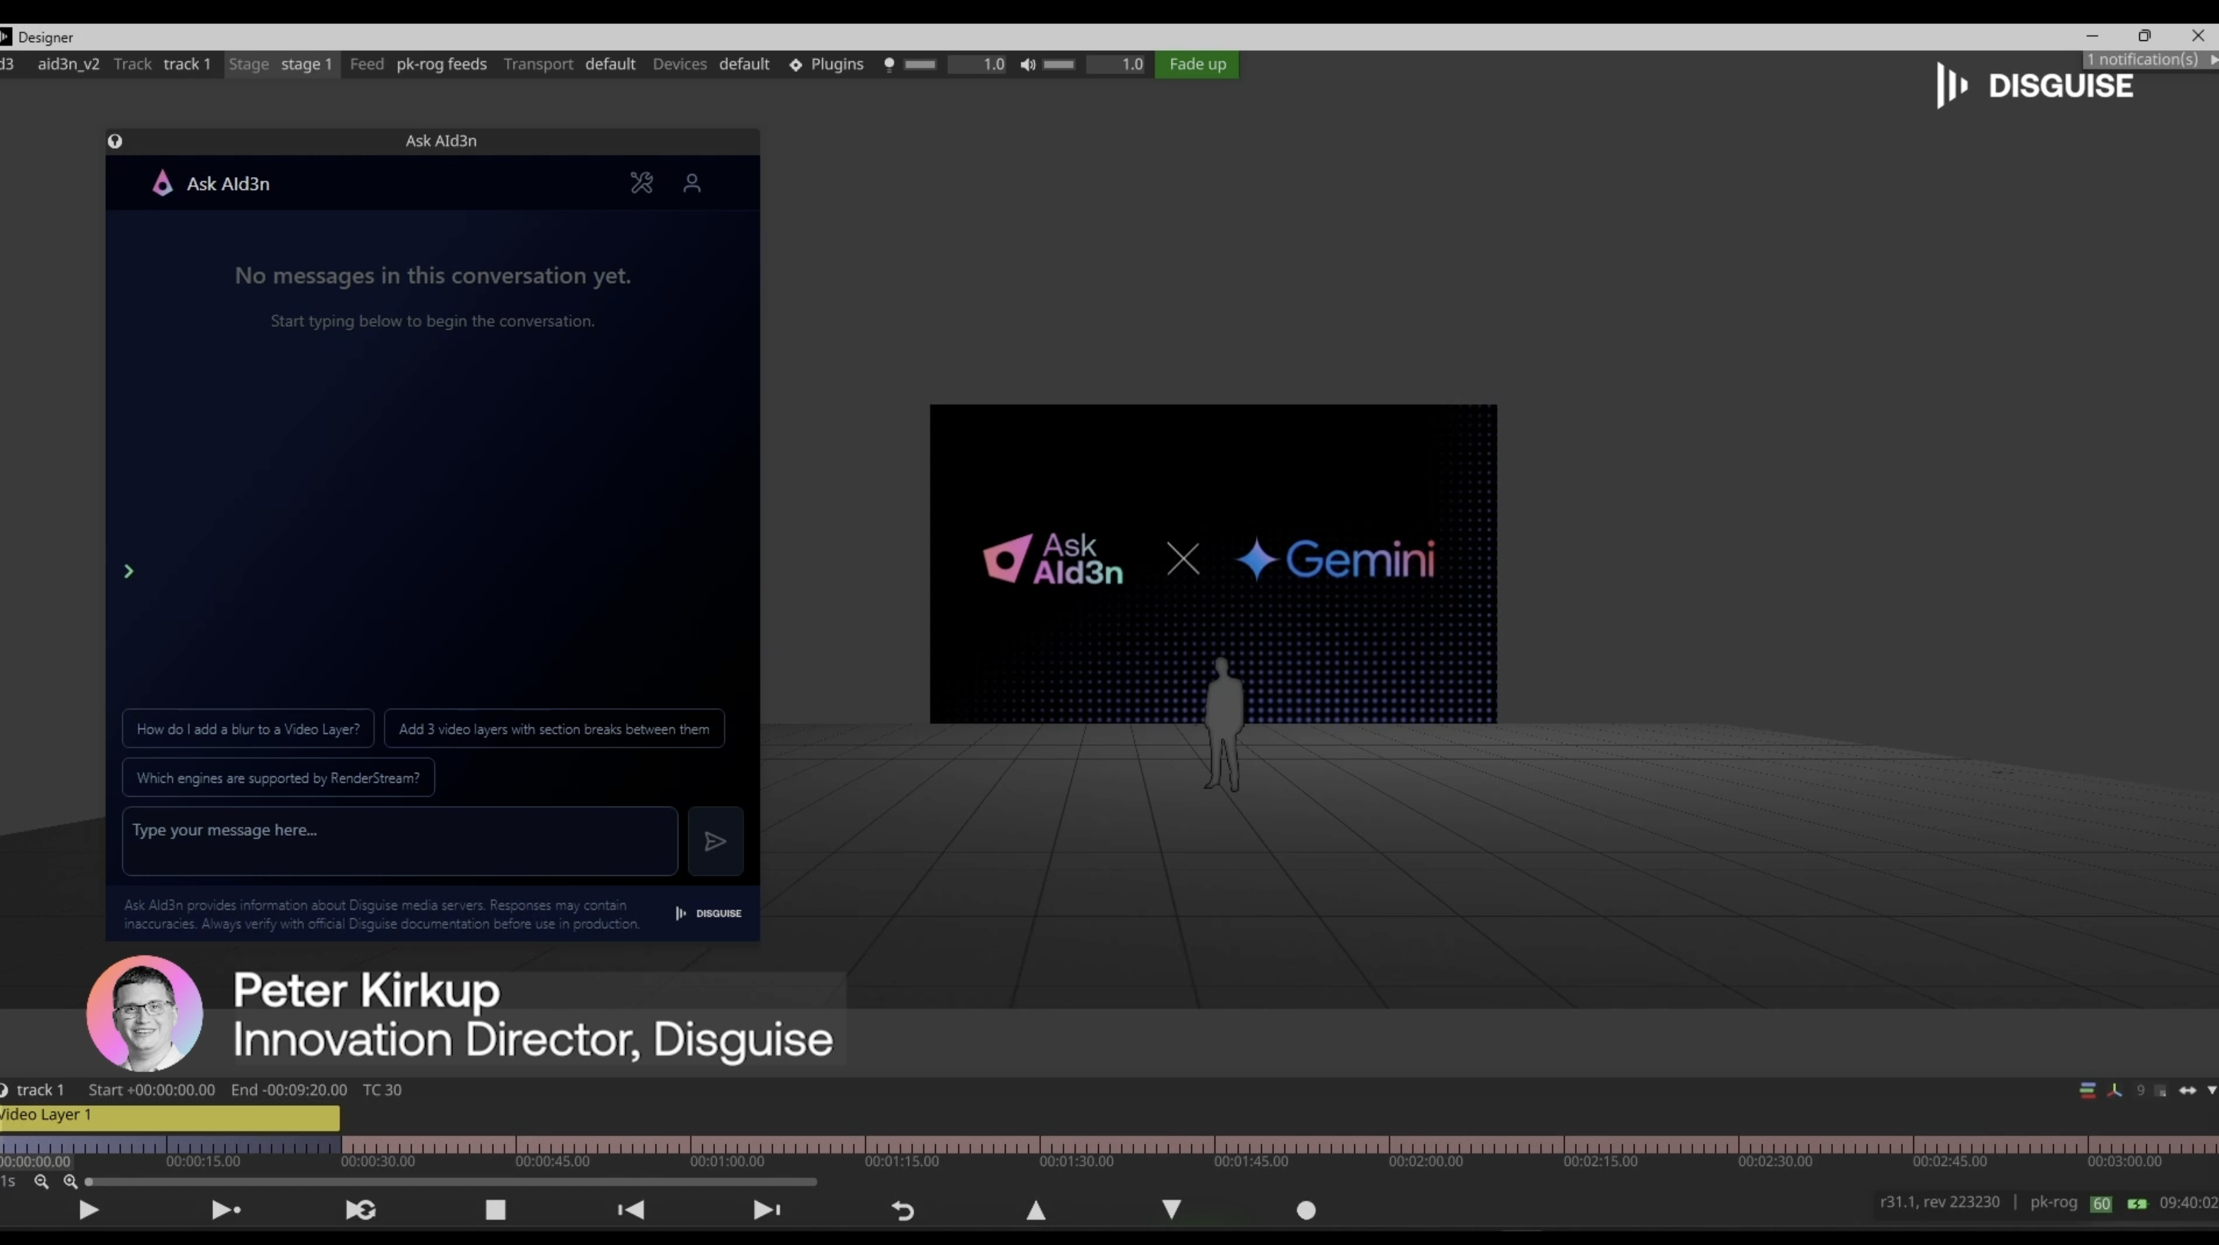Click the pk-rog machine name in status bar
The height and width of the screenshot is (1245, 2219).
point(2052,1202)
